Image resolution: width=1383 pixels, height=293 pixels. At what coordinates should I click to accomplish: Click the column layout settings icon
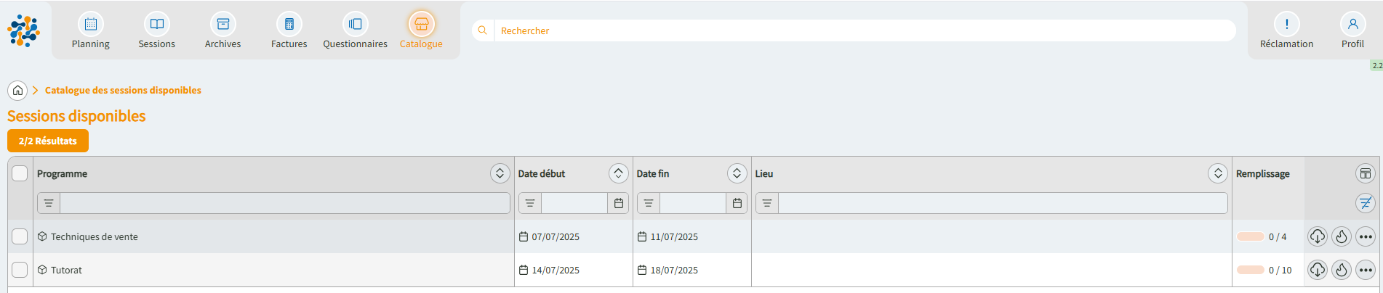(x=1365, y=173)
